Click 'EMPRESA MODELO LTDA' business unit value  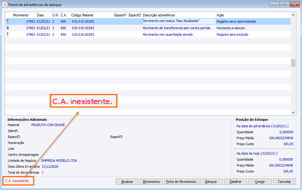(59, 161)
